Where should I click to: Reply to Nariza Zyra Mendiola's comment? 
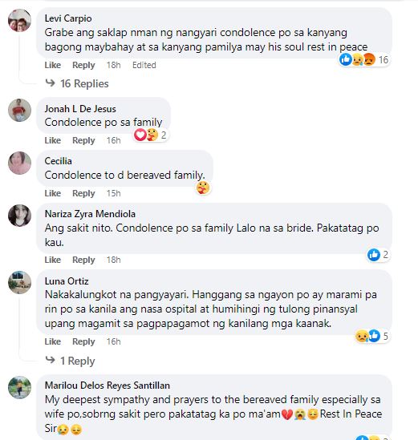click(83, 260)
